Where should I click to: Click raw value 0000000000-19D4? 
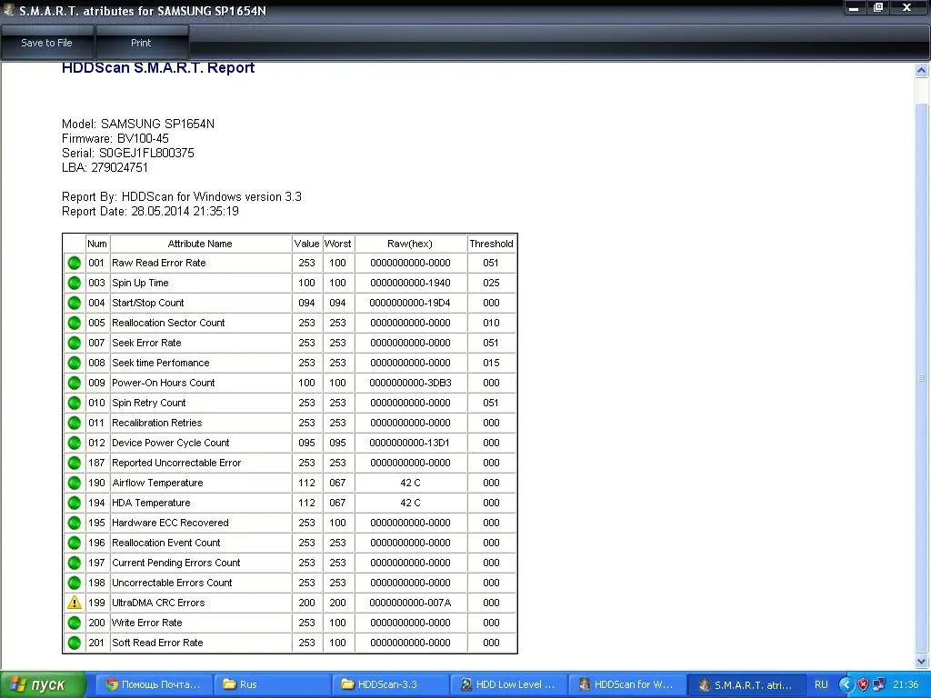coord(410,303)
